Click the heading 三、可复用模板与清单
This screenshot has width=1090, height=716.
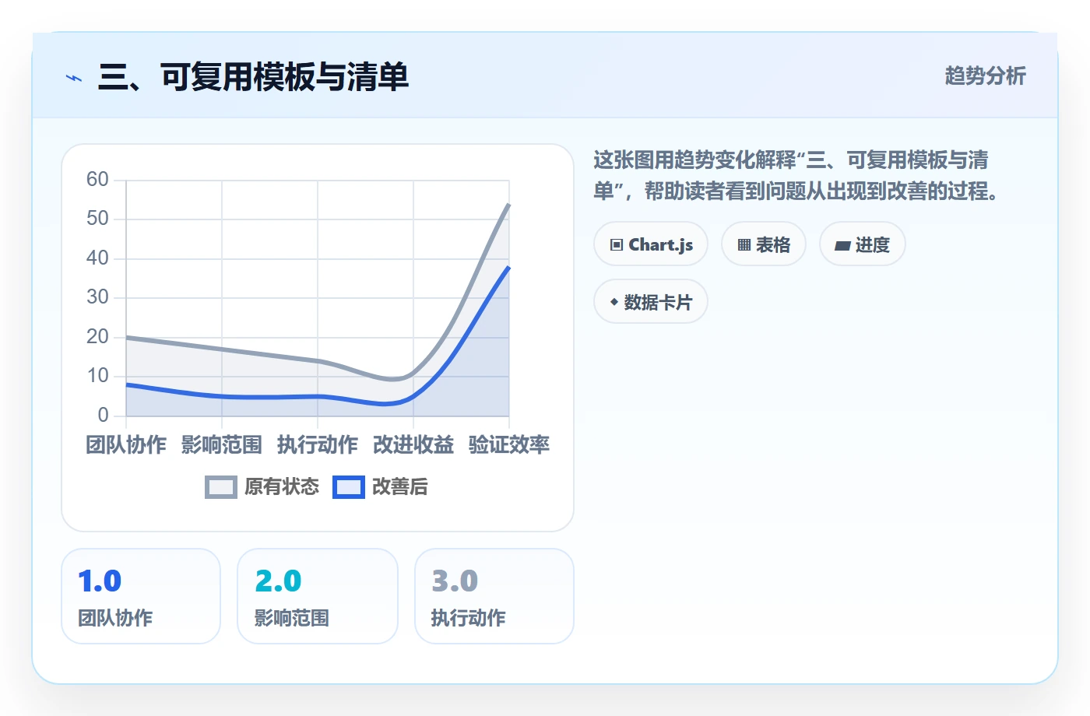pos(253,77)
